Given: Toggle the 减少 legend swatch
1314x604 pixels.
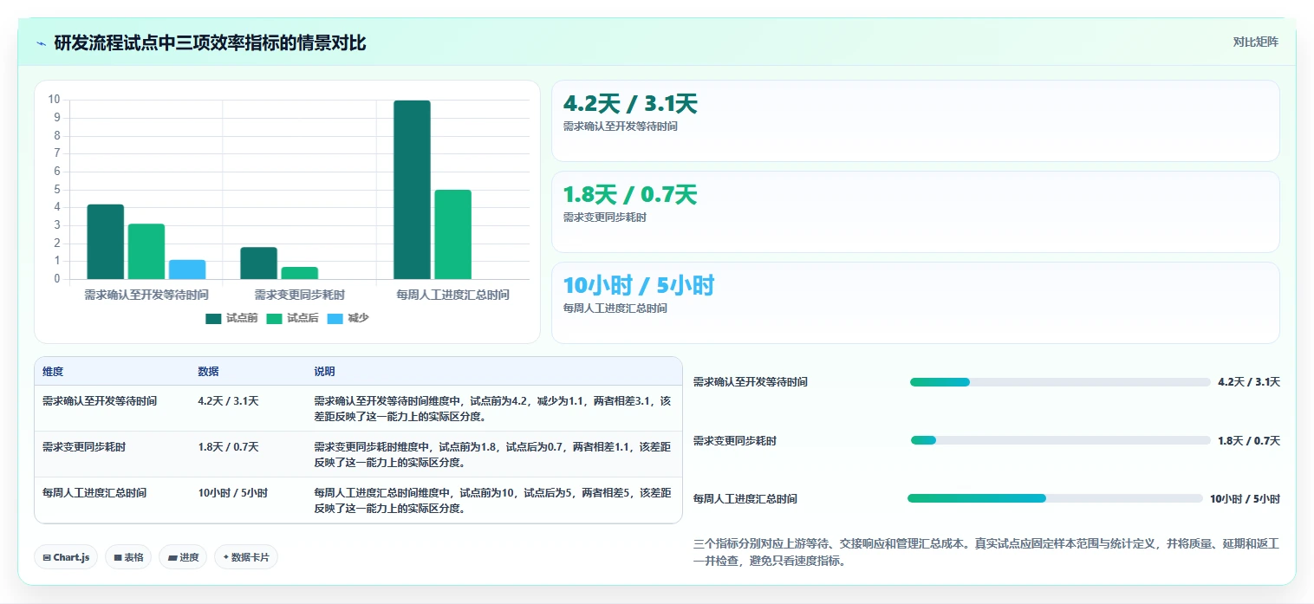Looking at the screenshot, I should [335, 318].
